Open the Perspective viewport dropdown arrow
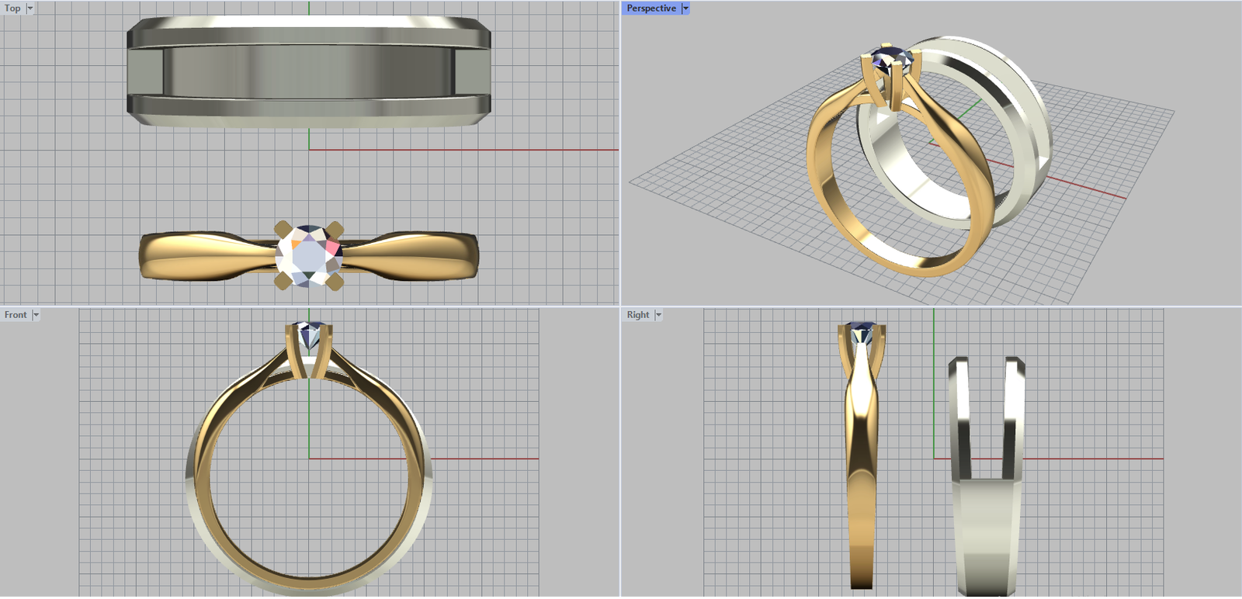 tap(685, 9)
